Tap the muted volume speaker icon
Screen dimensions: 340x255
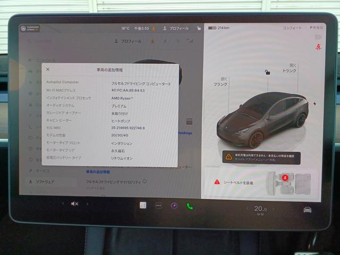pos(74,203)
